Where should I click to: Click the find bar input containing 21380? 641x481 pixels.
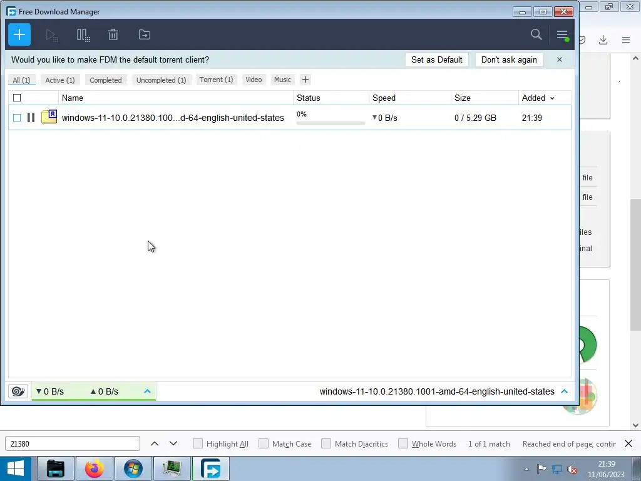point(73,444)
